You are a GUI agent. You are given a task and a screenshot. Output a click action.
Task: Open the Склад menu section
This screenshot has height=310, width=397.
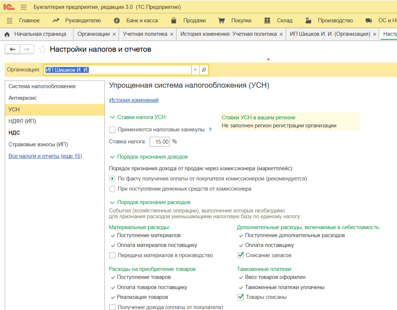[285, 20]
